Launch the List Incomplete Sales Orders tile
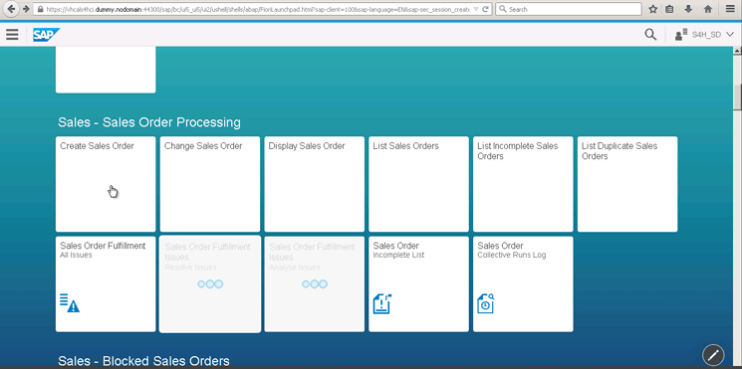Image resolution: width=742 pixels, height=369 pixels. coord(523,184)
